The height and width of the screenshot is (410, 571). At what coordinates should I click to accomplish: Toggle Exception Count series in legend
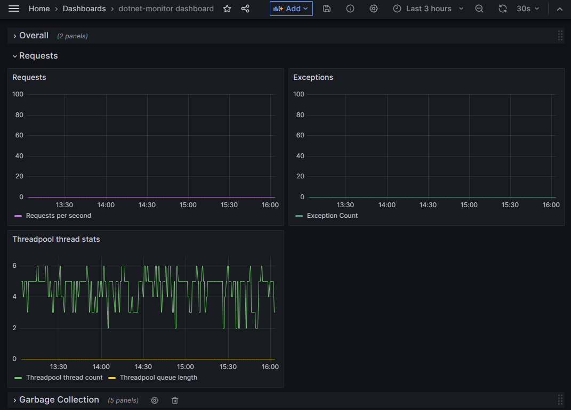(x=332, y=216)
